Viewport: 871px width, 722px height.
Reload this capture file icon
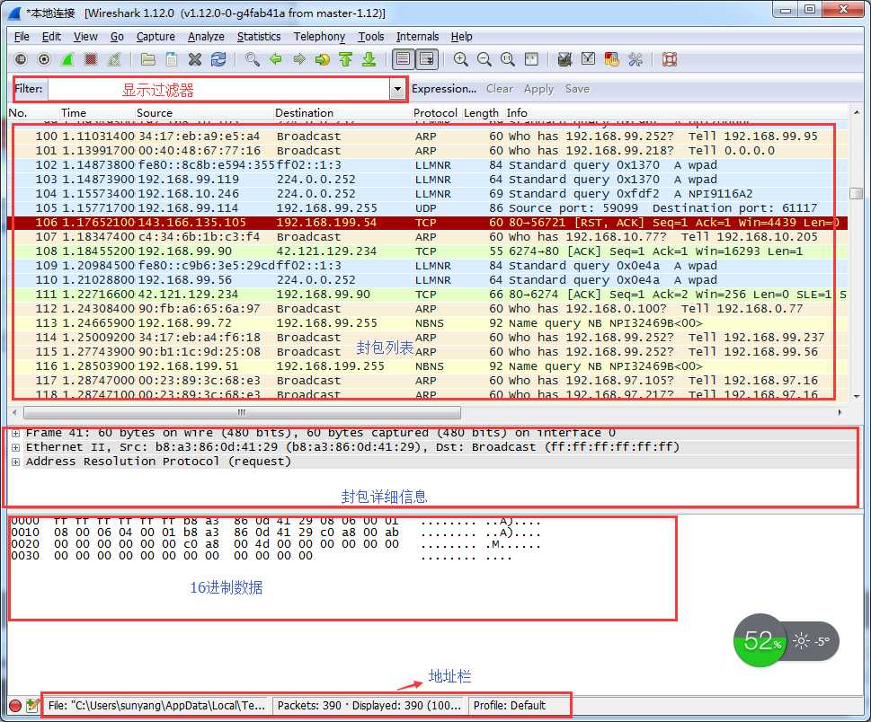point(218,59)
